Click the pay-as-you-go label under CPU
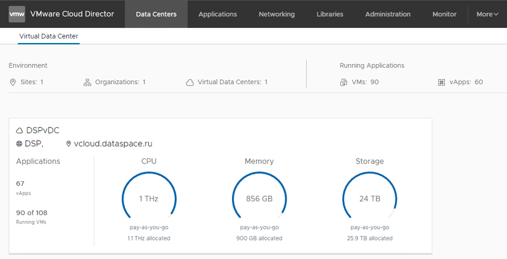This screenshot has width=507, height=259. point(149,227)
